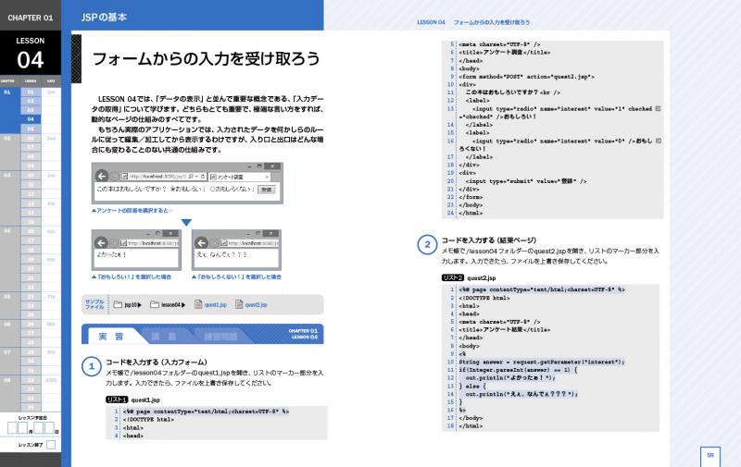The height and width of the screenshot is (467, 741).
Task: Click the back arrow in the えぇ、なんでぇ？？？ browser
Action: pos(201,243)
